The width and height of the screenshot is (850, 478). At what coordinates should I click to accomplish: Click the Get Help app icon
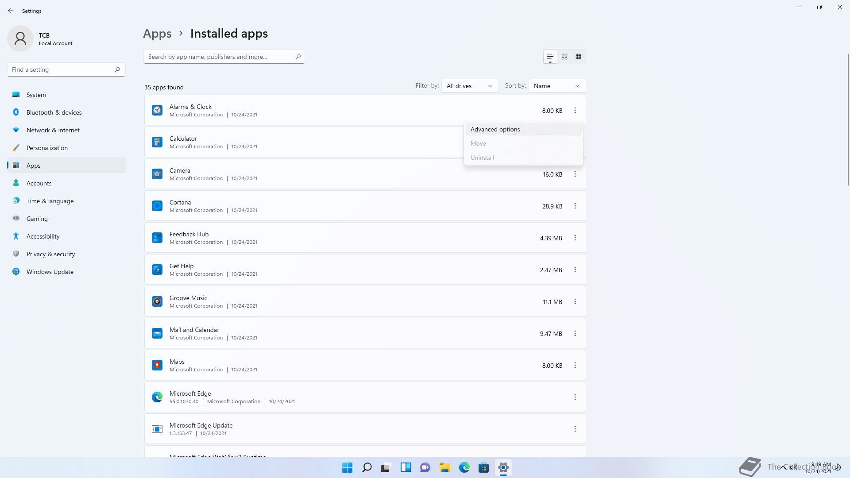[x=157, y=270]
